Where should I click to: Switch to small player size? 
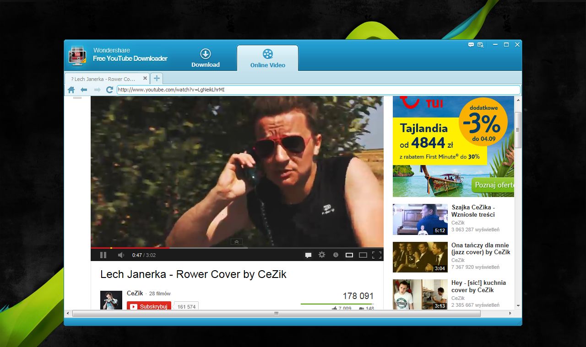point(349,255)
